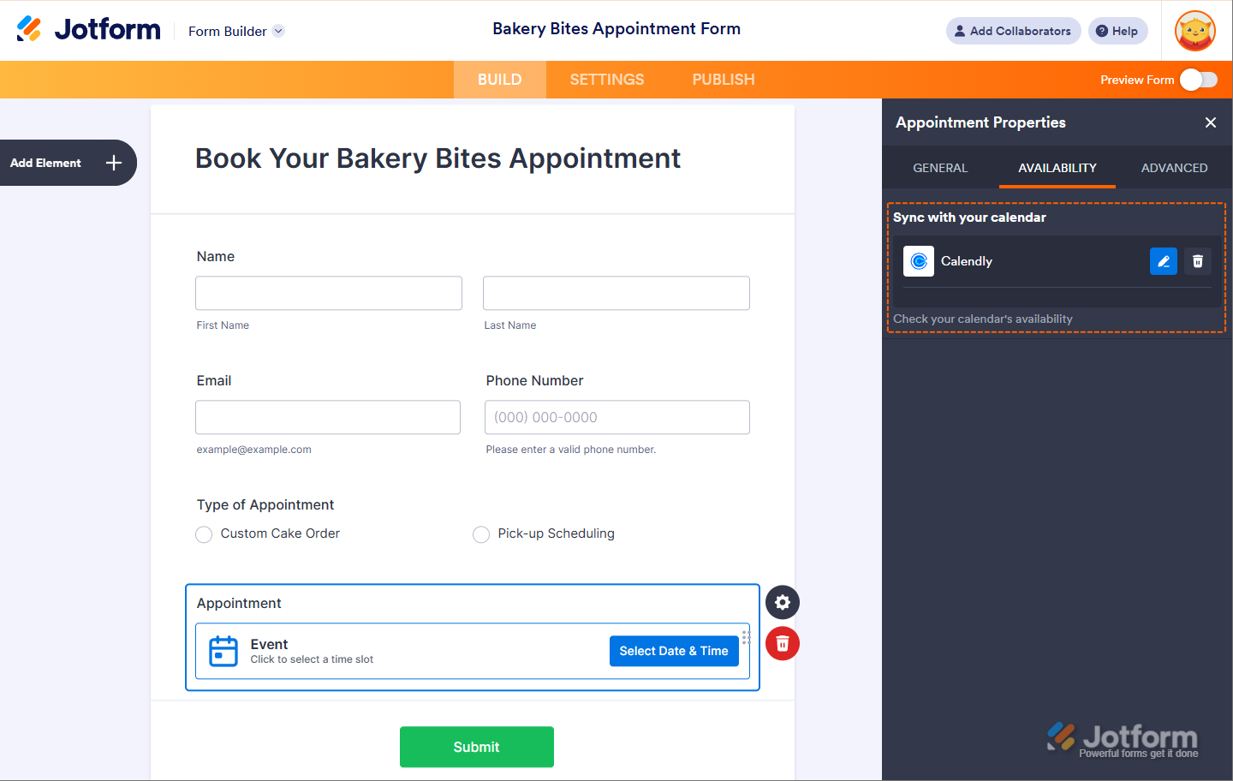The height and width of the screenshot is (781, 1233).
Task: Delete the Appointment field with red trash icon
Action: coord(782,644)
